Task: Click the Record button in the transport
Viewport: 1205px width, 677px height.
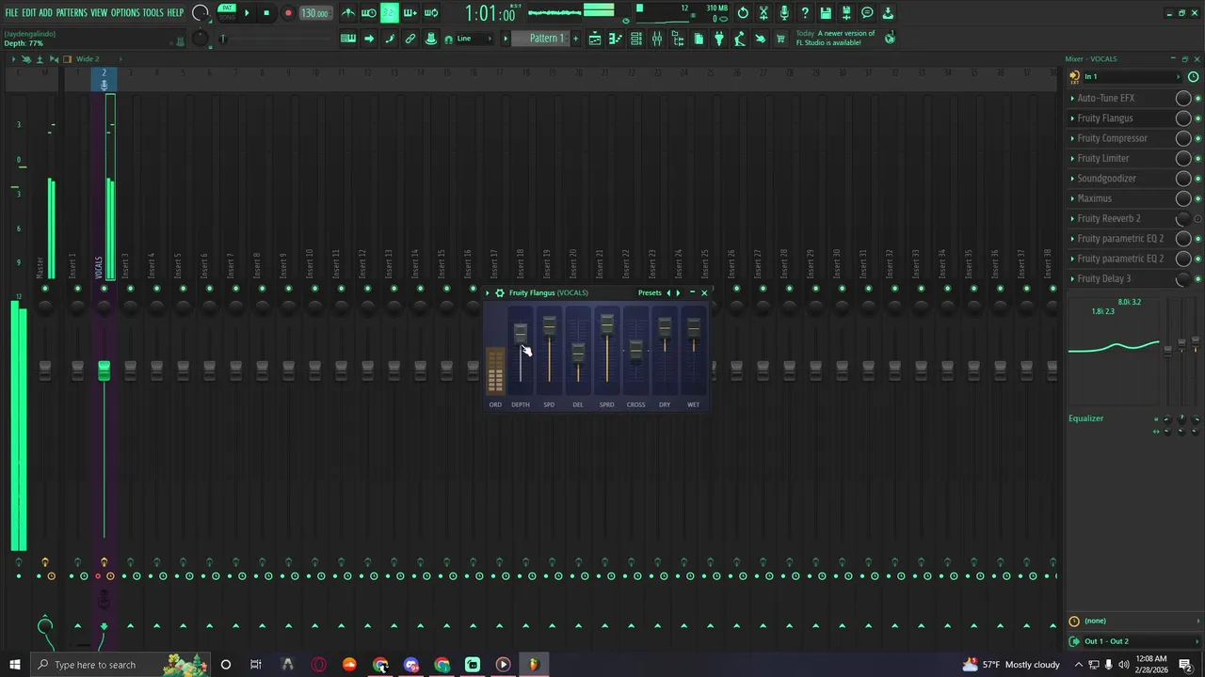Action: tap(288, 13)
